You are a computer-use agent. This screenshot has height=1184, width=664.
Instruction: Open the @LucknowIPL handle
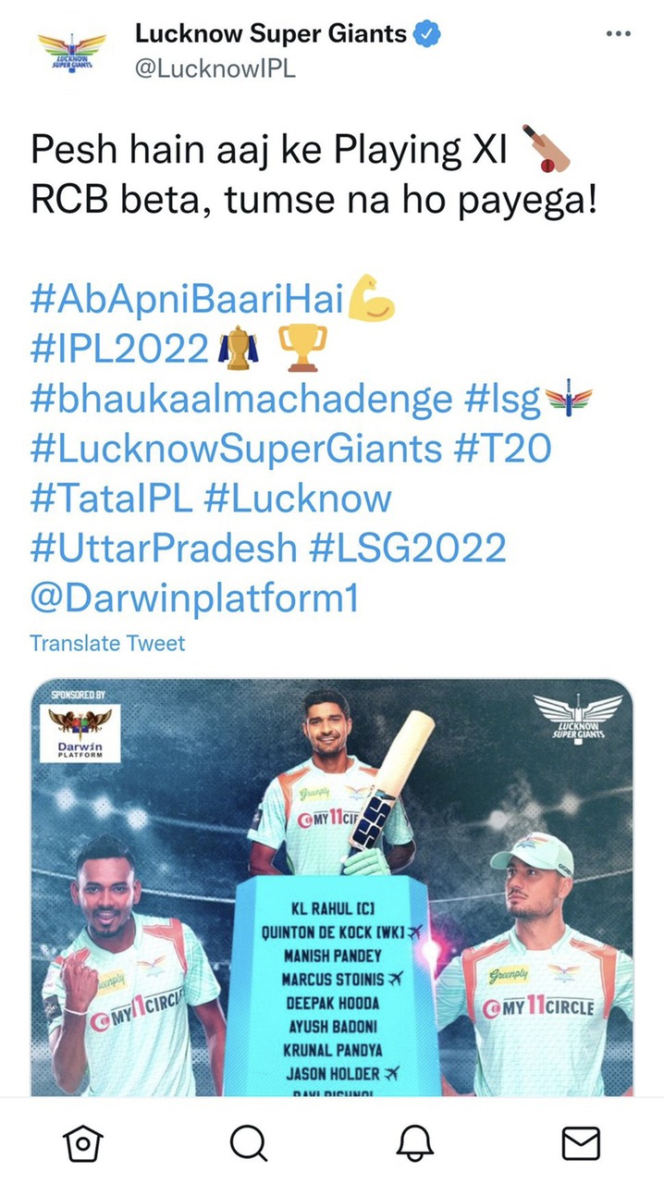(215, 69)
